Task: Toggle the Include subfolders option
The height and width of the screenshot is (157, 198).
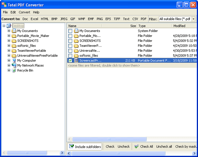Action: (x=85, y=146)
